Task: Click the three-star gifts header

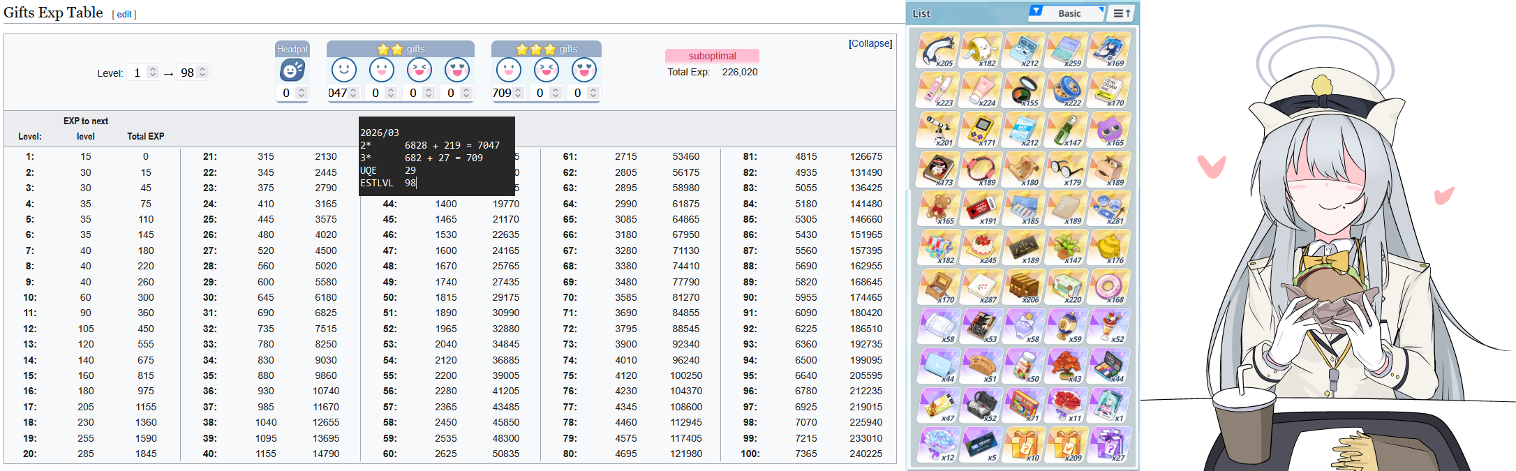Action: coord(547,49)
